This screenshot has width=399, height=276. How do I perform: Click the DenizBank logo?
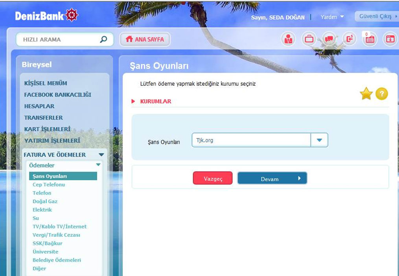(x=46, y=16)
